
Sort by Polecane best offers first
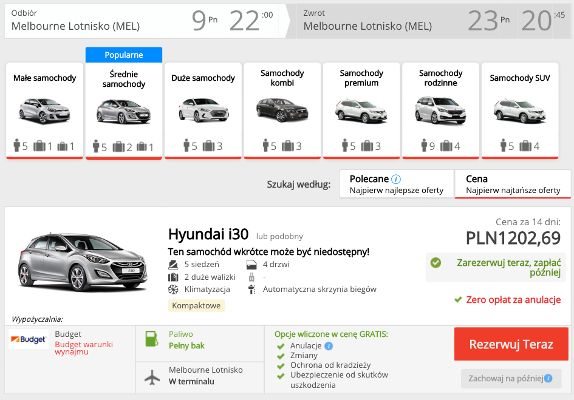[396, 184]
